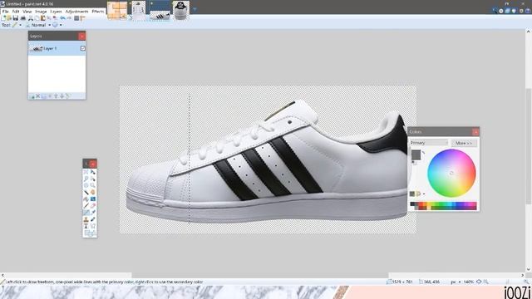Toggle the History window icon at top right

pos(500,11)
